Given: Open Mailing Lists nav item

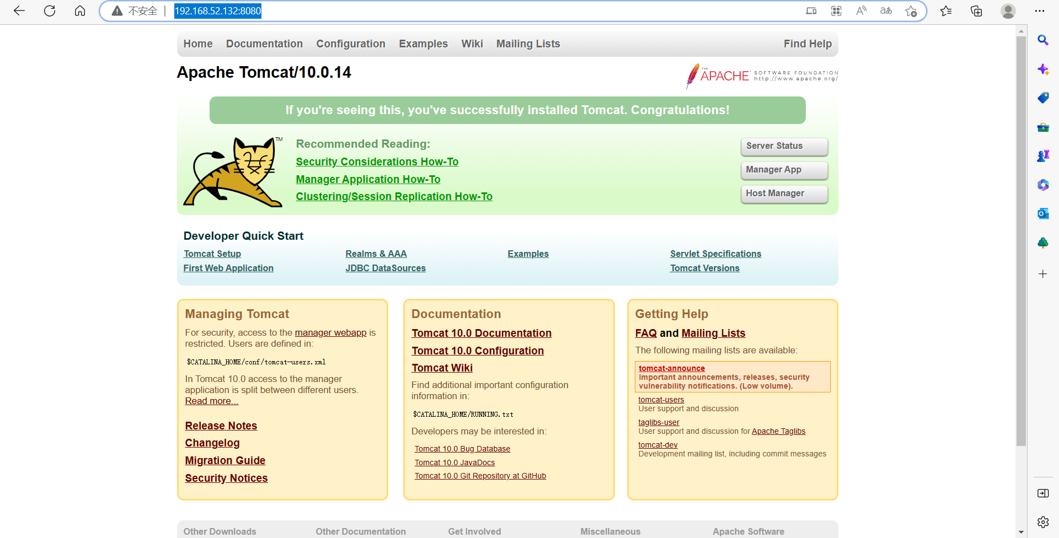Looking at the screenshot, I should click(x=528, y=44).
